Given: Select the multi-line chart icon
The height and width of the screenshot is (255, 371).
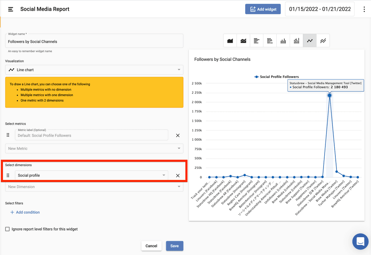Looking at the screenshot, I should click(x=323, y=41).
